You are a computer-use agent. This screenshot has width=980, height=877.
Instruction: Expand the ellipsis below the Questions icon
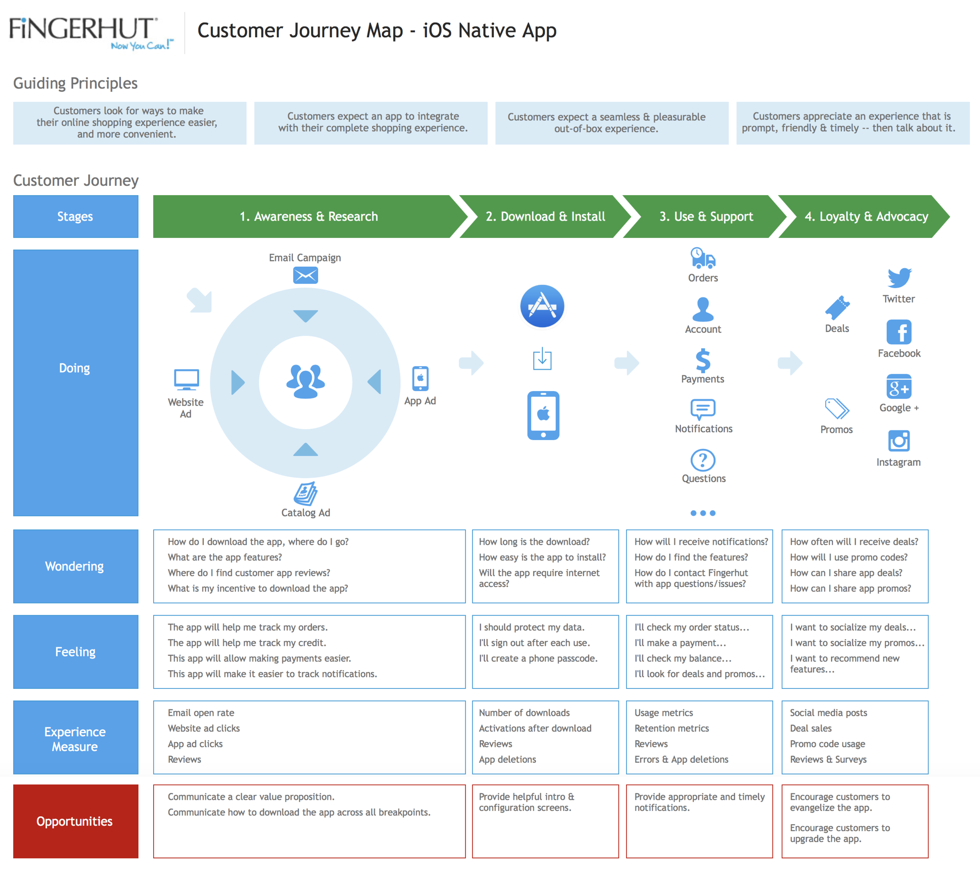click(703, 513)
